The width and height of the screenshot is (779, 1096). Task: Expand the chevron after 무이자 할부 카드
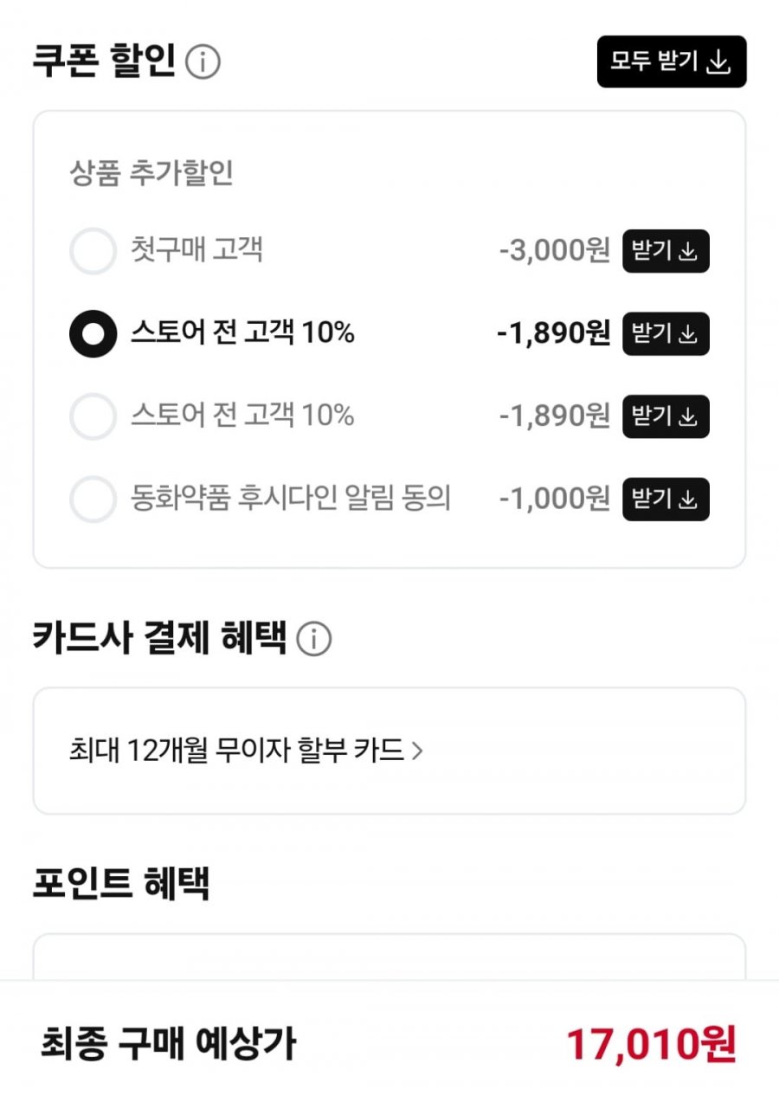[417, 751]
